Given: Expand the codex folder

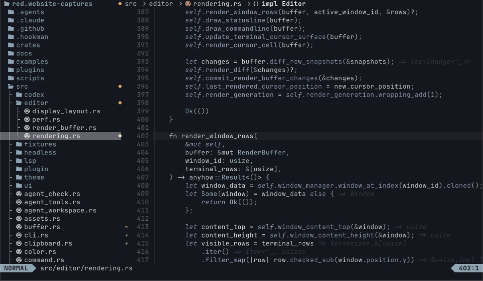Looking at the screenshot, I should (x=19, y=95).
